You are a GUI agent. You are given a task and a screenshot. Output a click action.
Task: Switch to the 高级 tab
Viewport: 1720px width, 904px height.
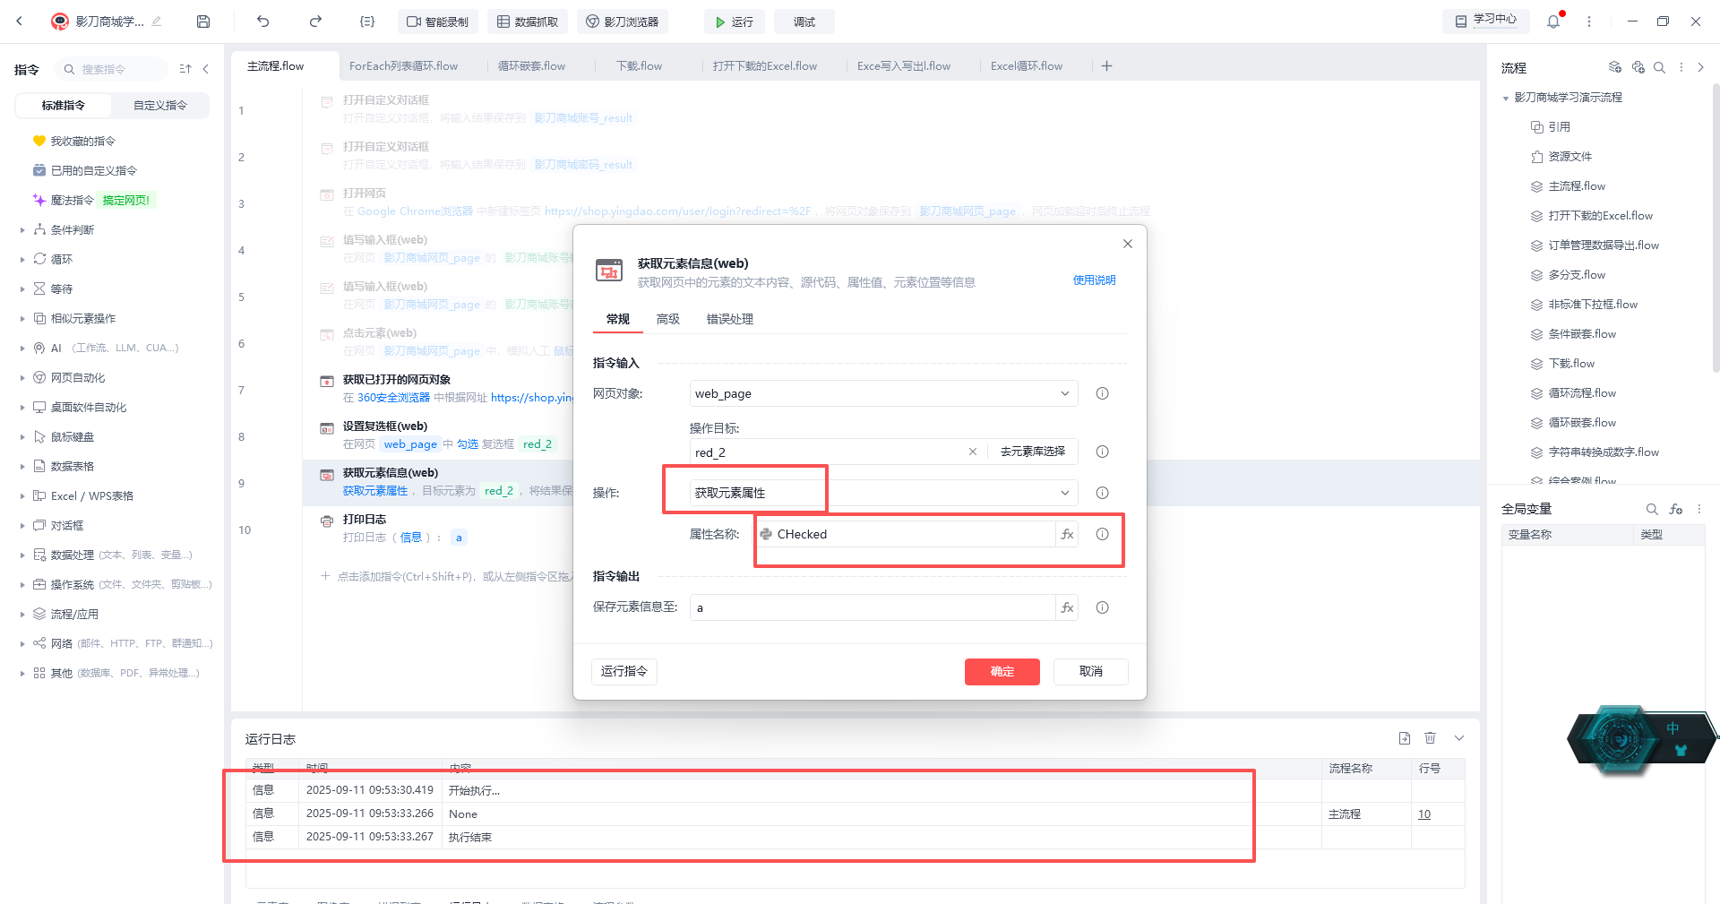[x=668, y=319]
